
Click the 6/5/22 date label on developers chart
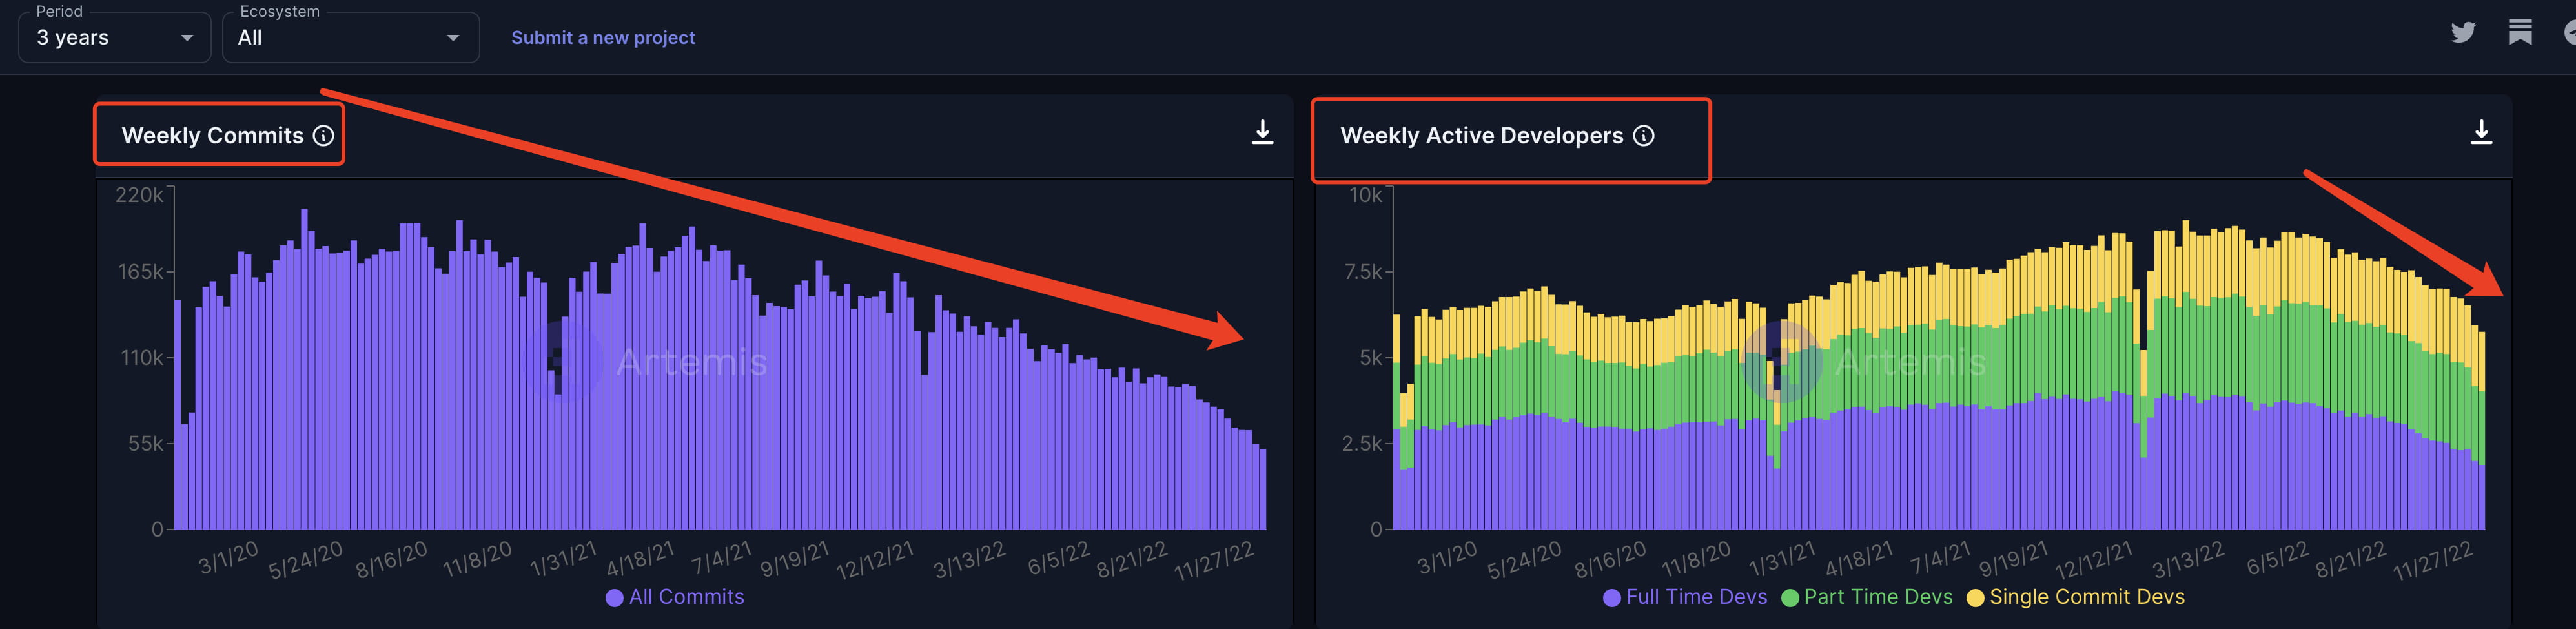[2279, 559]
